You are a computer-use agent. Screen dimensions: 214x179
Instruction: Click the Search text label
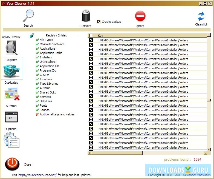28,25
